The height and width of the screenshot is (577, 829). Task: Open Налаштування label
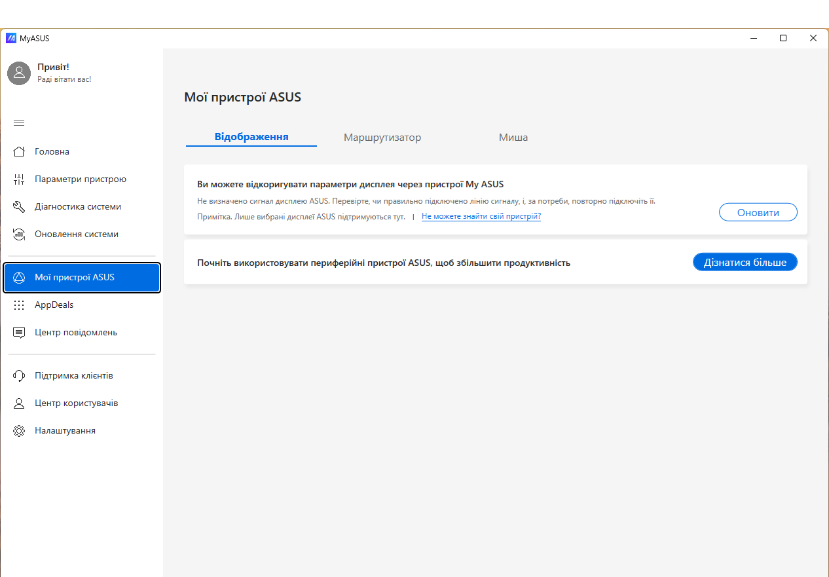(x=65, y=430)
